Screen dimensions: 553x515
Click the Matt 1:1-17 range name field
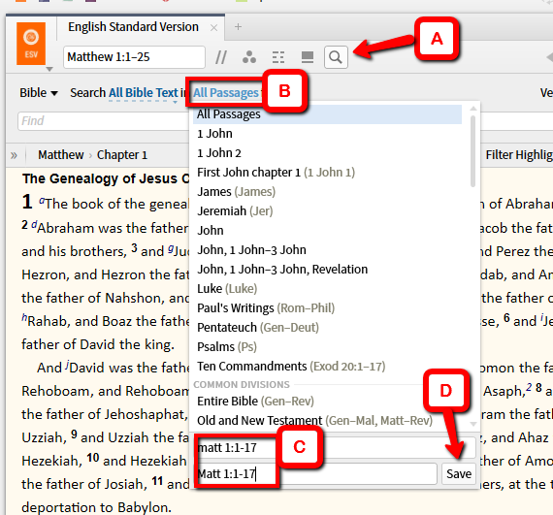(x=315, y=473)
